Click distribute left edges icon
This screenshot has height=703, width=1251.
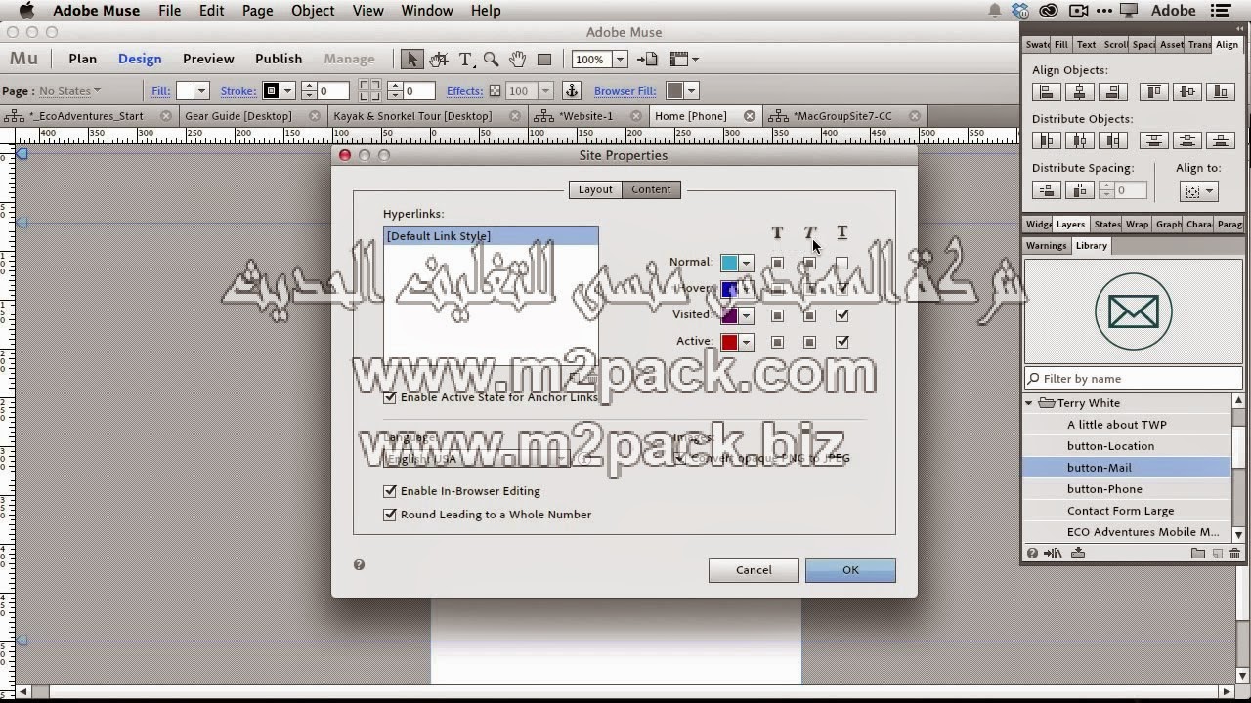[1046, 141]
